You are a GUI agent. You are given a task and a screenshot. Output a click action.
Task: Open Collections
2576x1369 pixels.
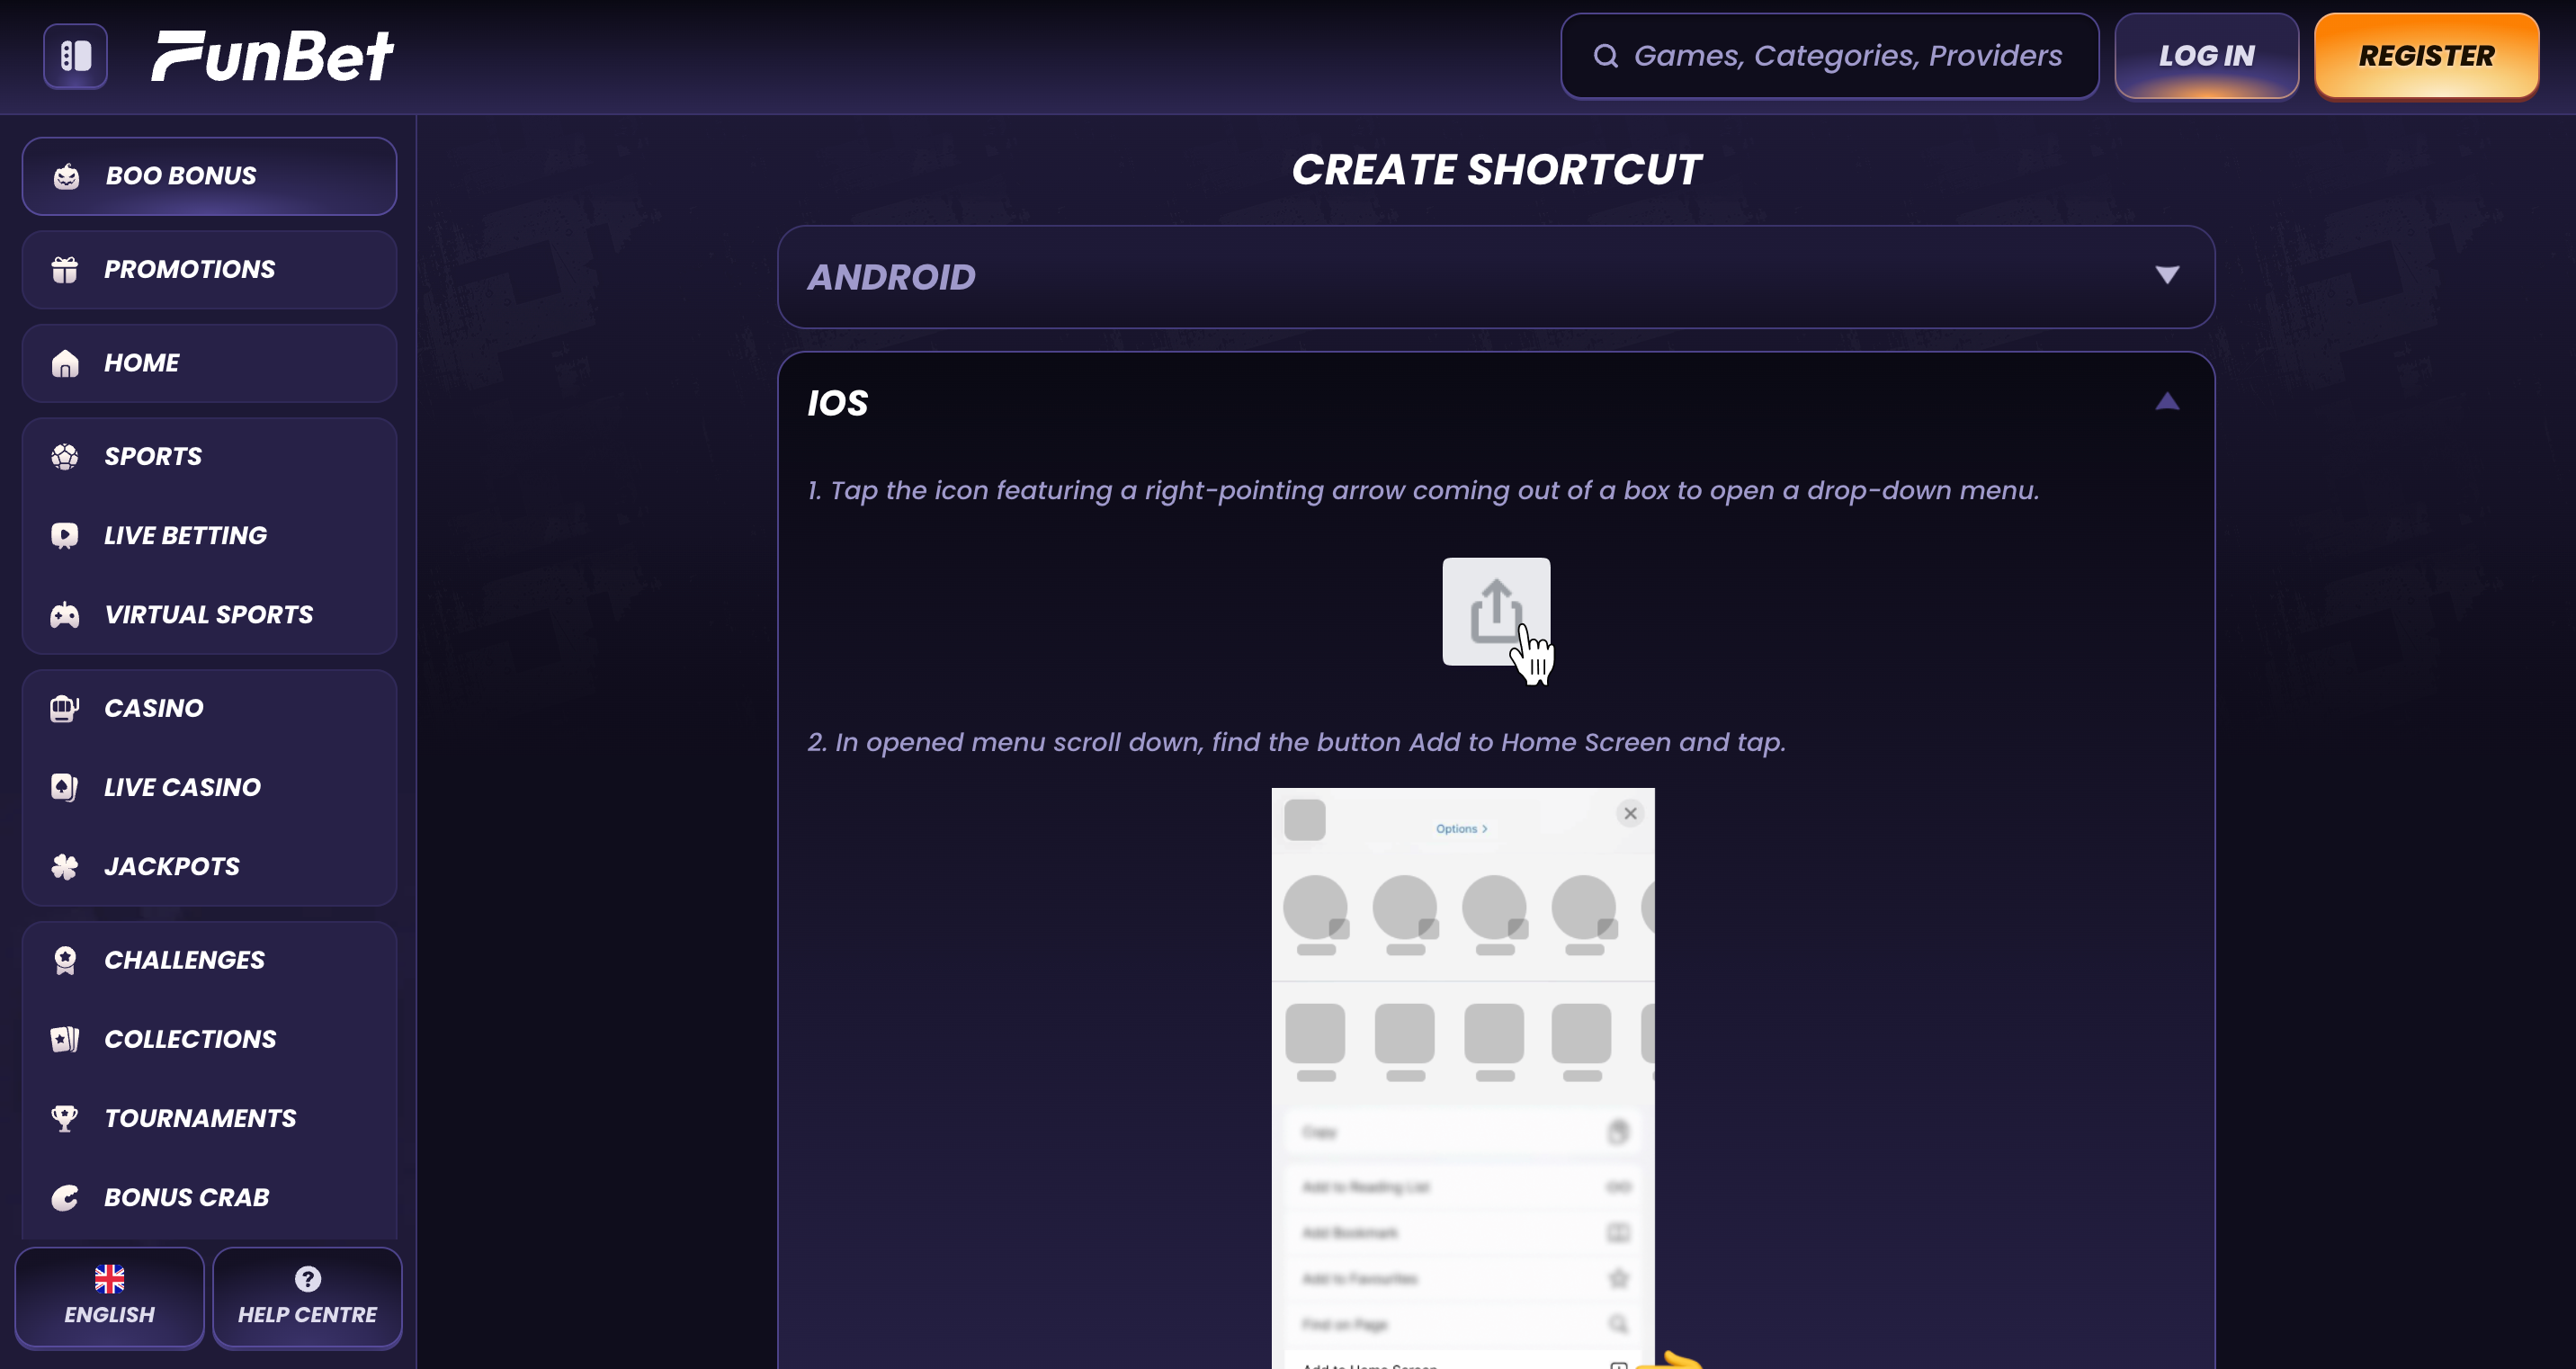pos(209,1039)
